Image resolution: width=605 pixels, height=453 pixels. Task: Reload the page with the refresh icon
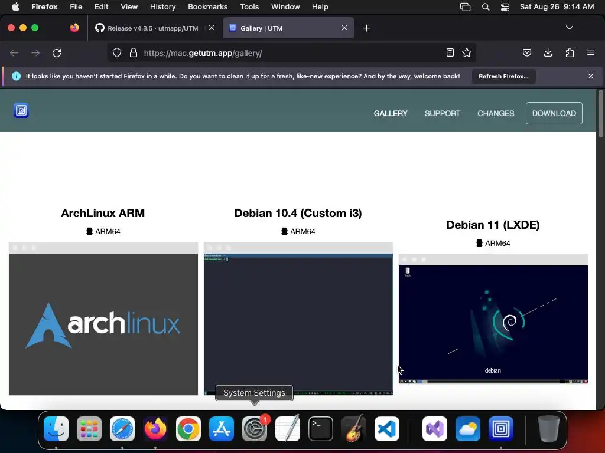[57, 52]
